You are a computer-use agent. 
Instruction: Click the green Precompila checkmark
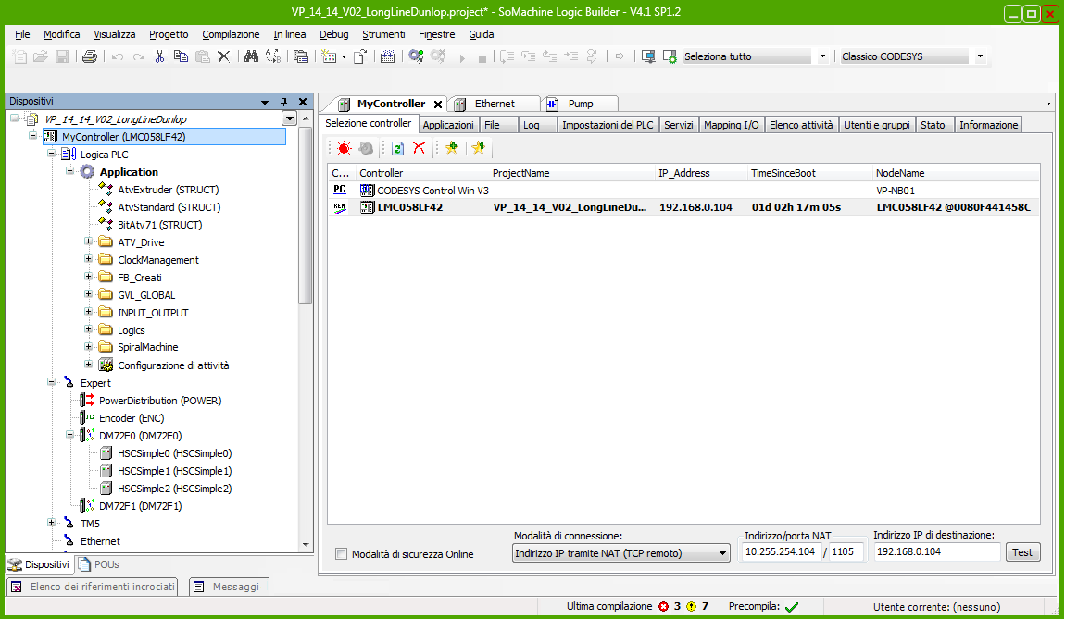791,607
